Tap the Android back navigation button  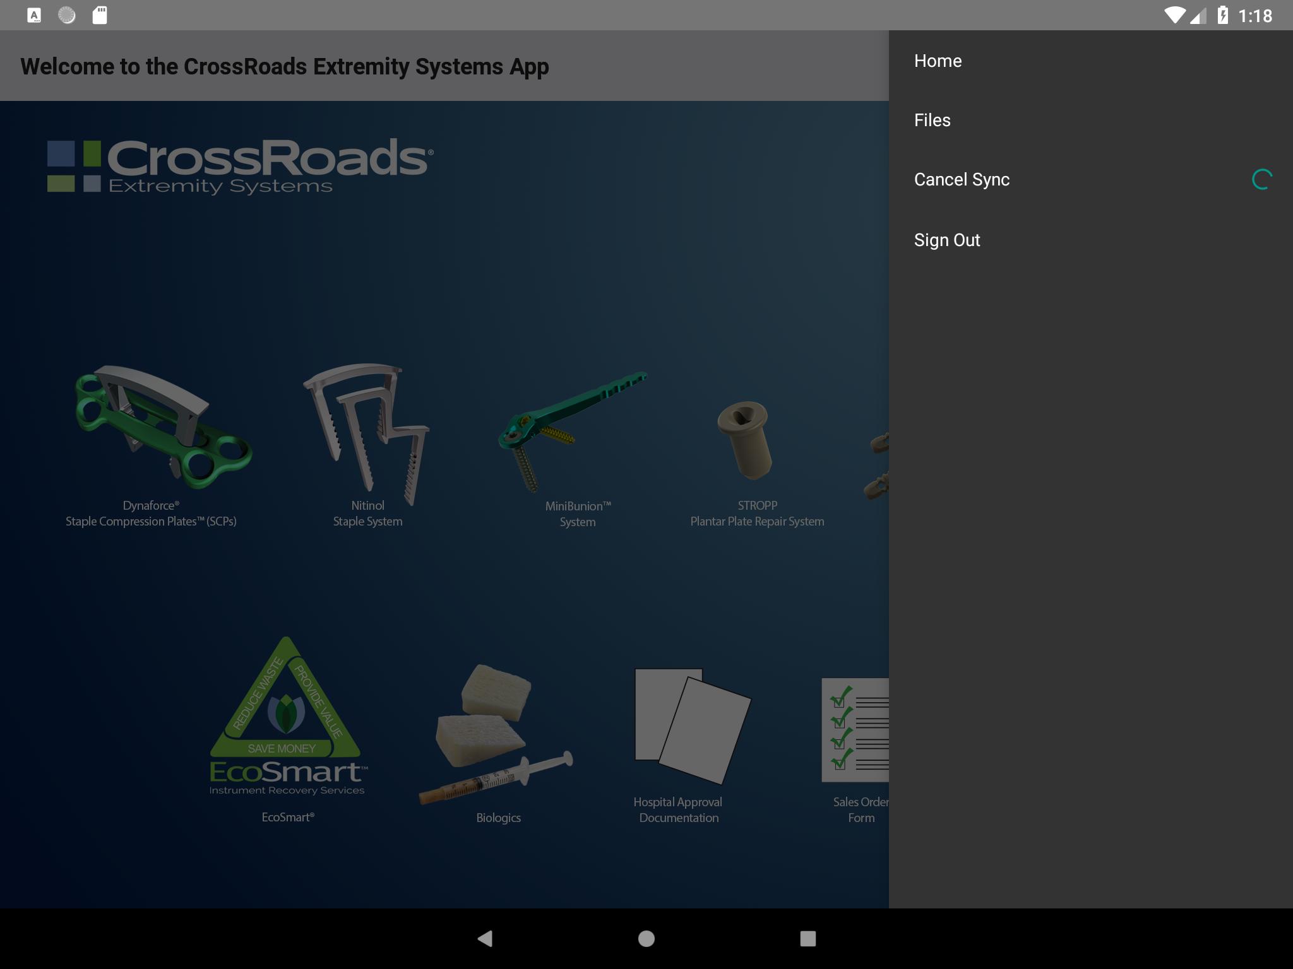[x=485, y=939]
